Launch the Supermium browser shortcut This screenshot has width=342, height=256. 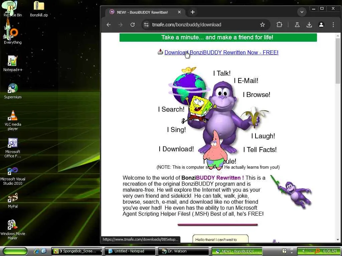pyautogui.click(x=13, y=91)
